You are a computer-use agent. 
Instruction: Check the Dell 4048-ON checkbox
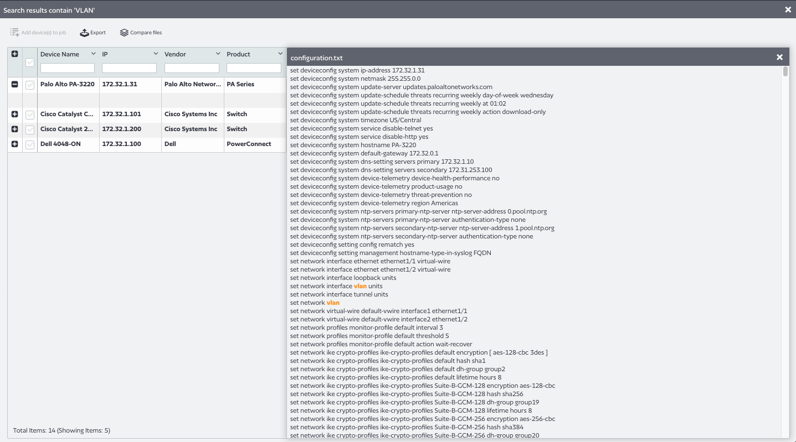click(x=29, y=144)
